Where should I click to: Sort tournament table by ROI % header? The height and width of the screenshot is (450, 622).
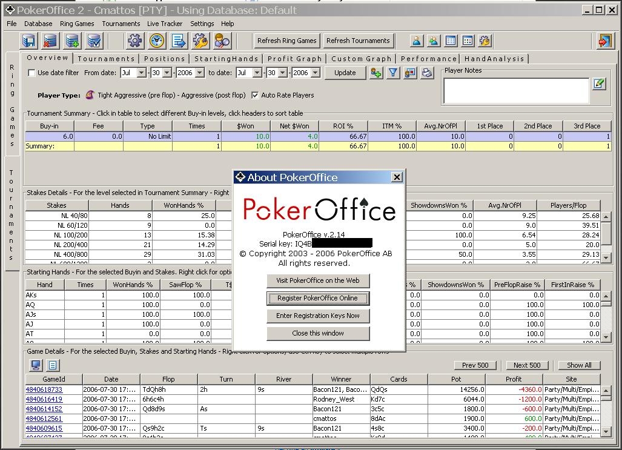(x=343, y=126)
